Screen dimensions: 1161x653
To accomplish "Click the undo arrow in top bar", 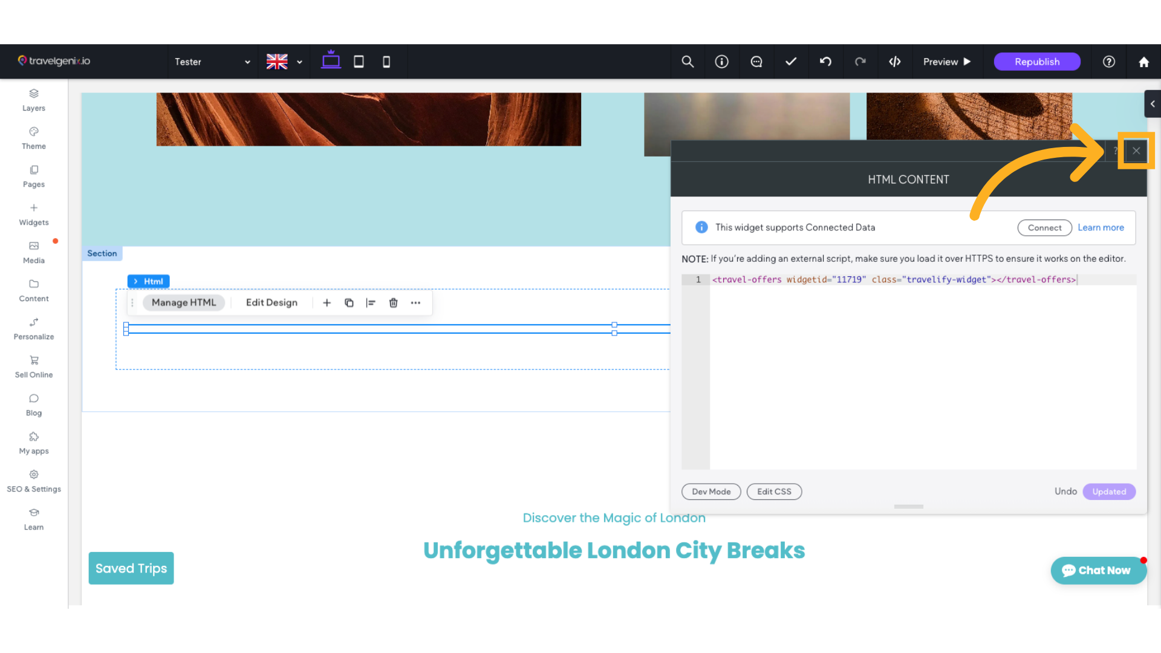I will (x=825, y=62).
